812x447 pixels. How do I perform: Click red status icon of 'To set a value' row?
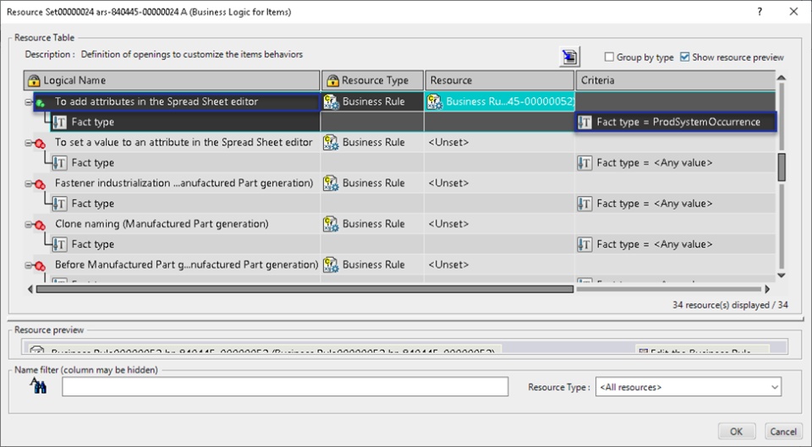click(x=40, y=144)
